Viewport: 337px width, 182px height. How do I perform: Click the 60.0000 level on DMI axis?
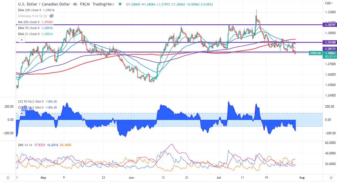(x=330, y=143)
